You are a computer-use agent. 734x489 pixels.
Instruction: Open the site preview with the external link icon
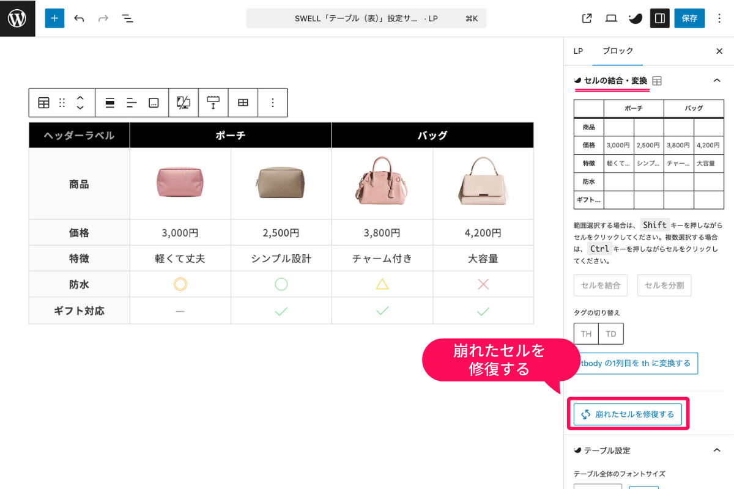coord(586,18)
